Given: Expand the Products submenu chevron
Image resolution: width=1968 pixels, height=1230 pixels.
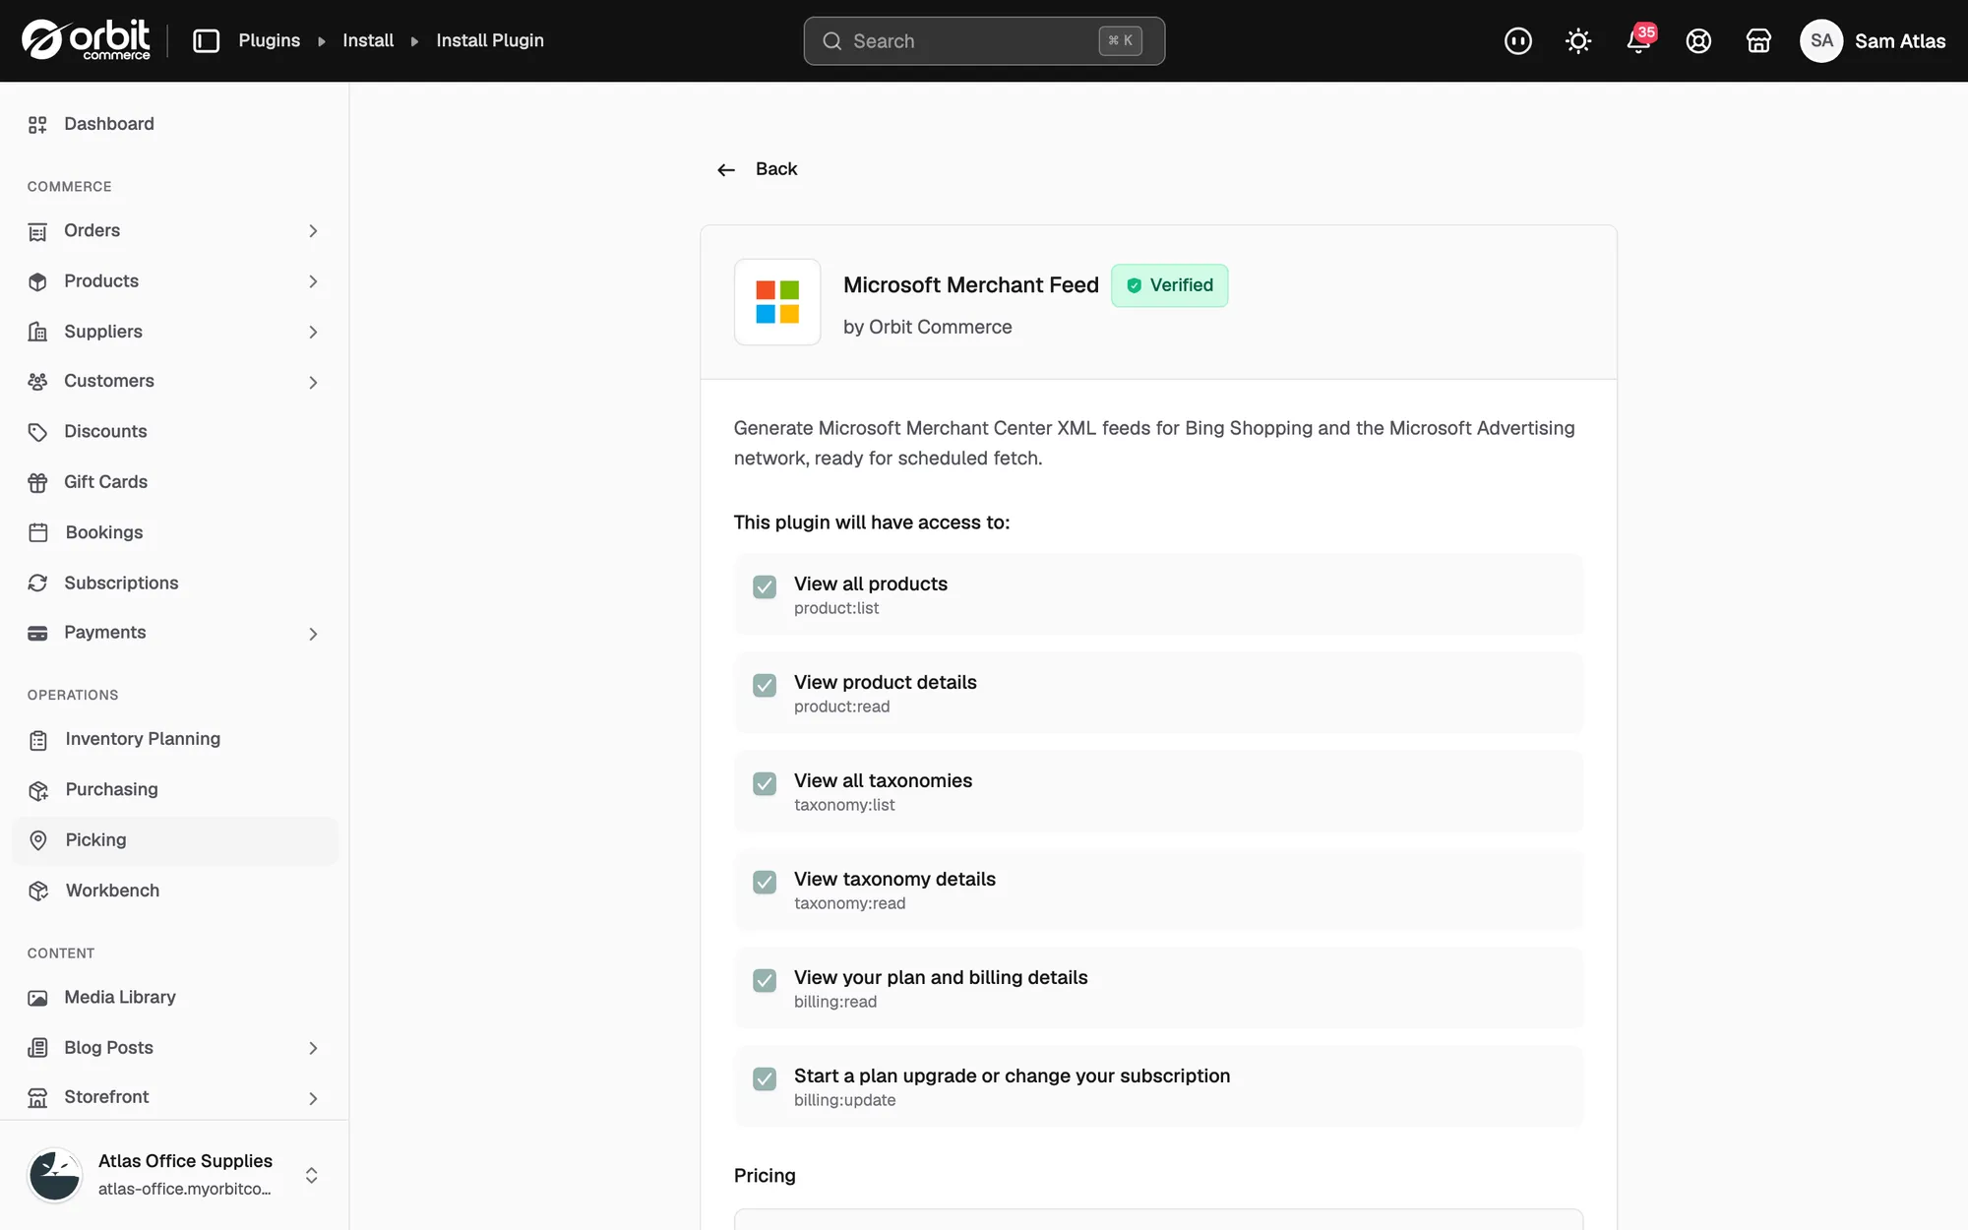Looking at the screenshot, I should pos(313,281).
